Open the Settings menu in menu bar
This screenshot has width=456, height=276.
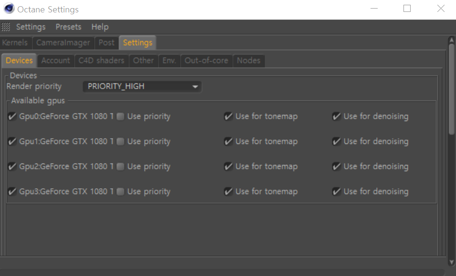point(31,27)
